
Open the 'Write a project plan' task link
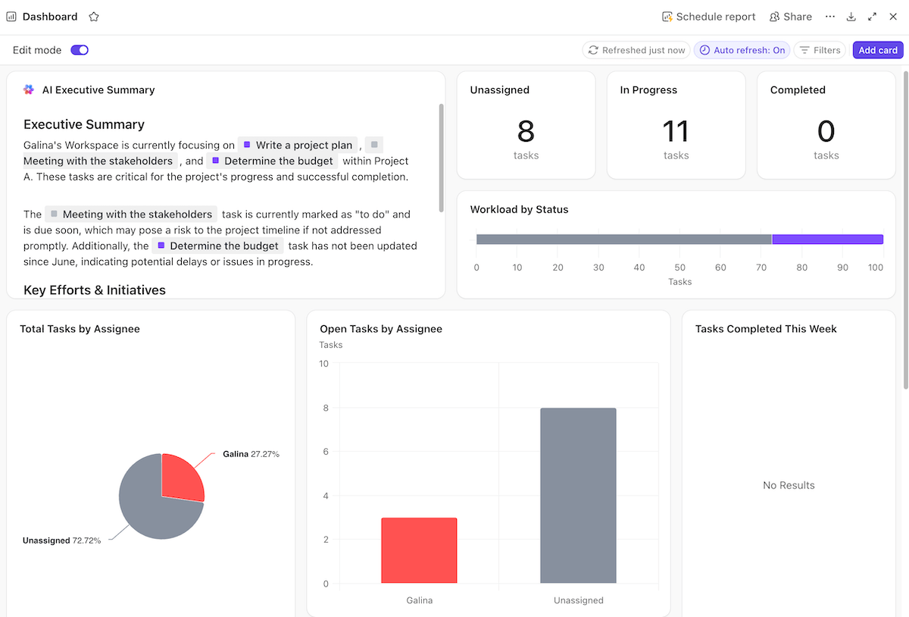tap(299, 144)
